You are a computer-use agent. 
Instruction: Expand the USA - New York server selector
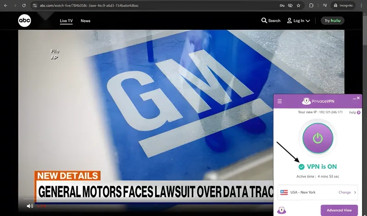pos(355,192)
